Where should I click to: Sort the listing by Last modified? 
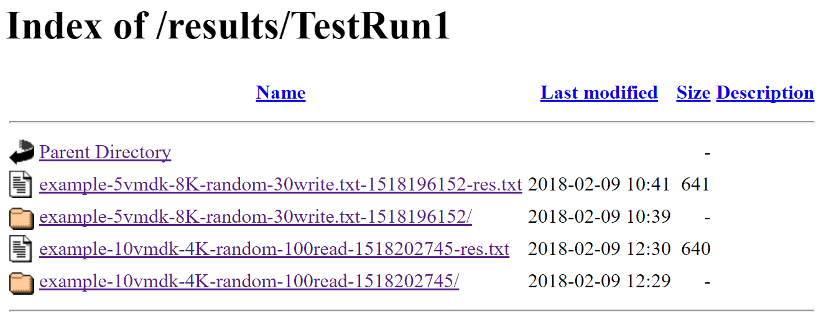click(599, 93)
